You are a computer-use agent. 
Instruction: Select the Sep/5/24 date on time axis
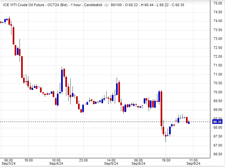(111, 164)
